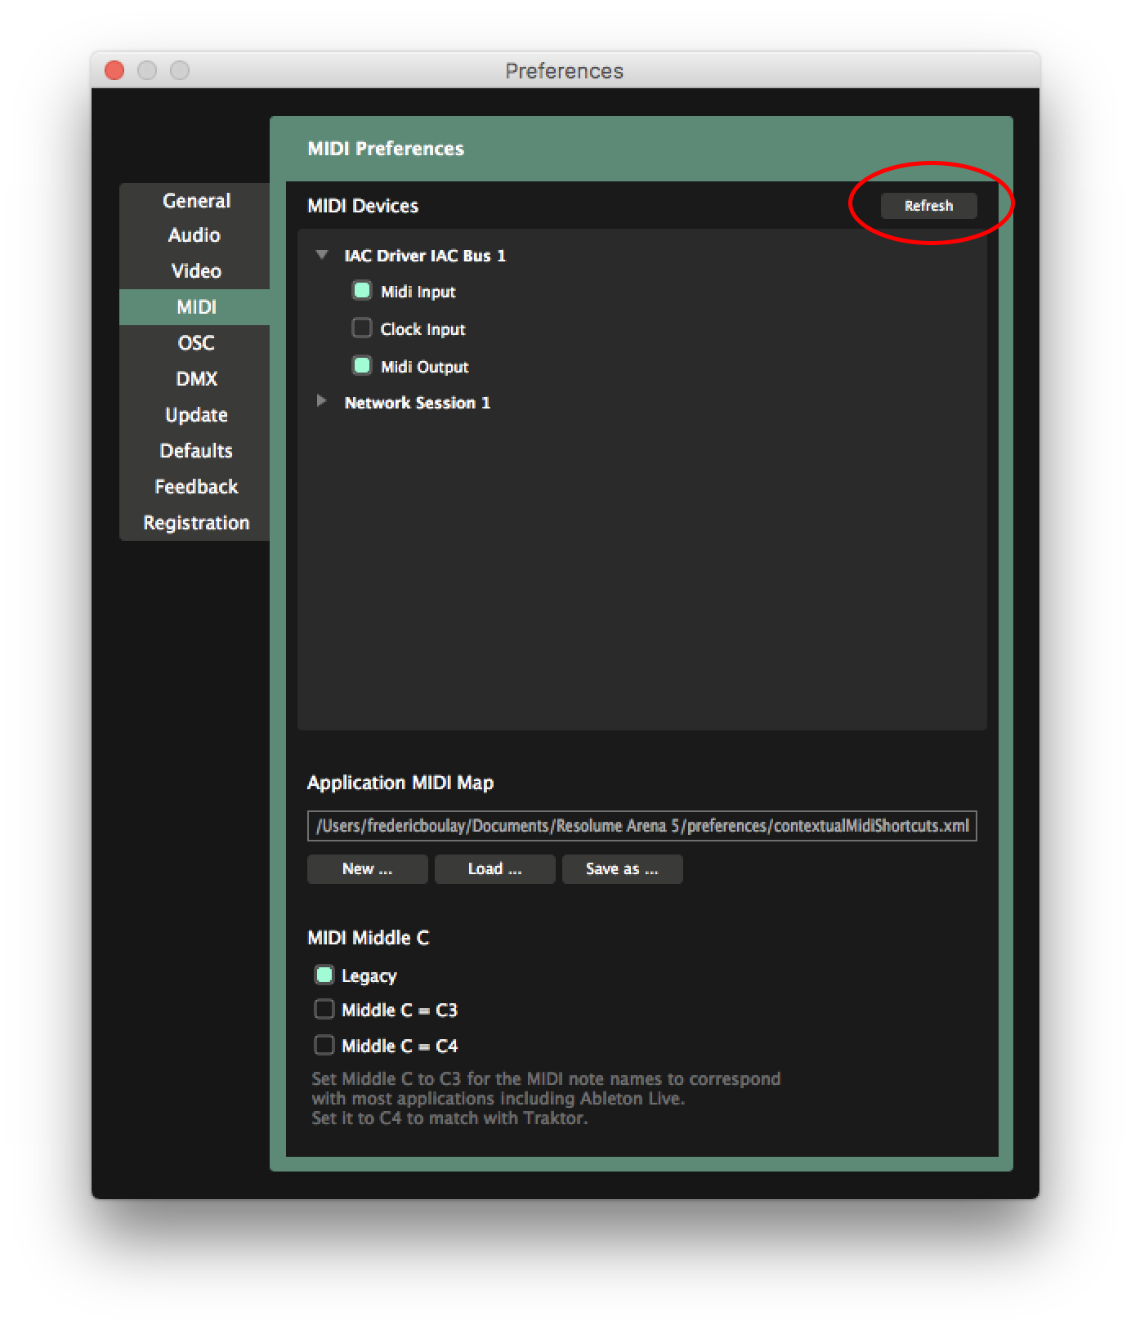Click the Save as ... button
The image size is (1131, 1330).
click(x=622, y=869)
